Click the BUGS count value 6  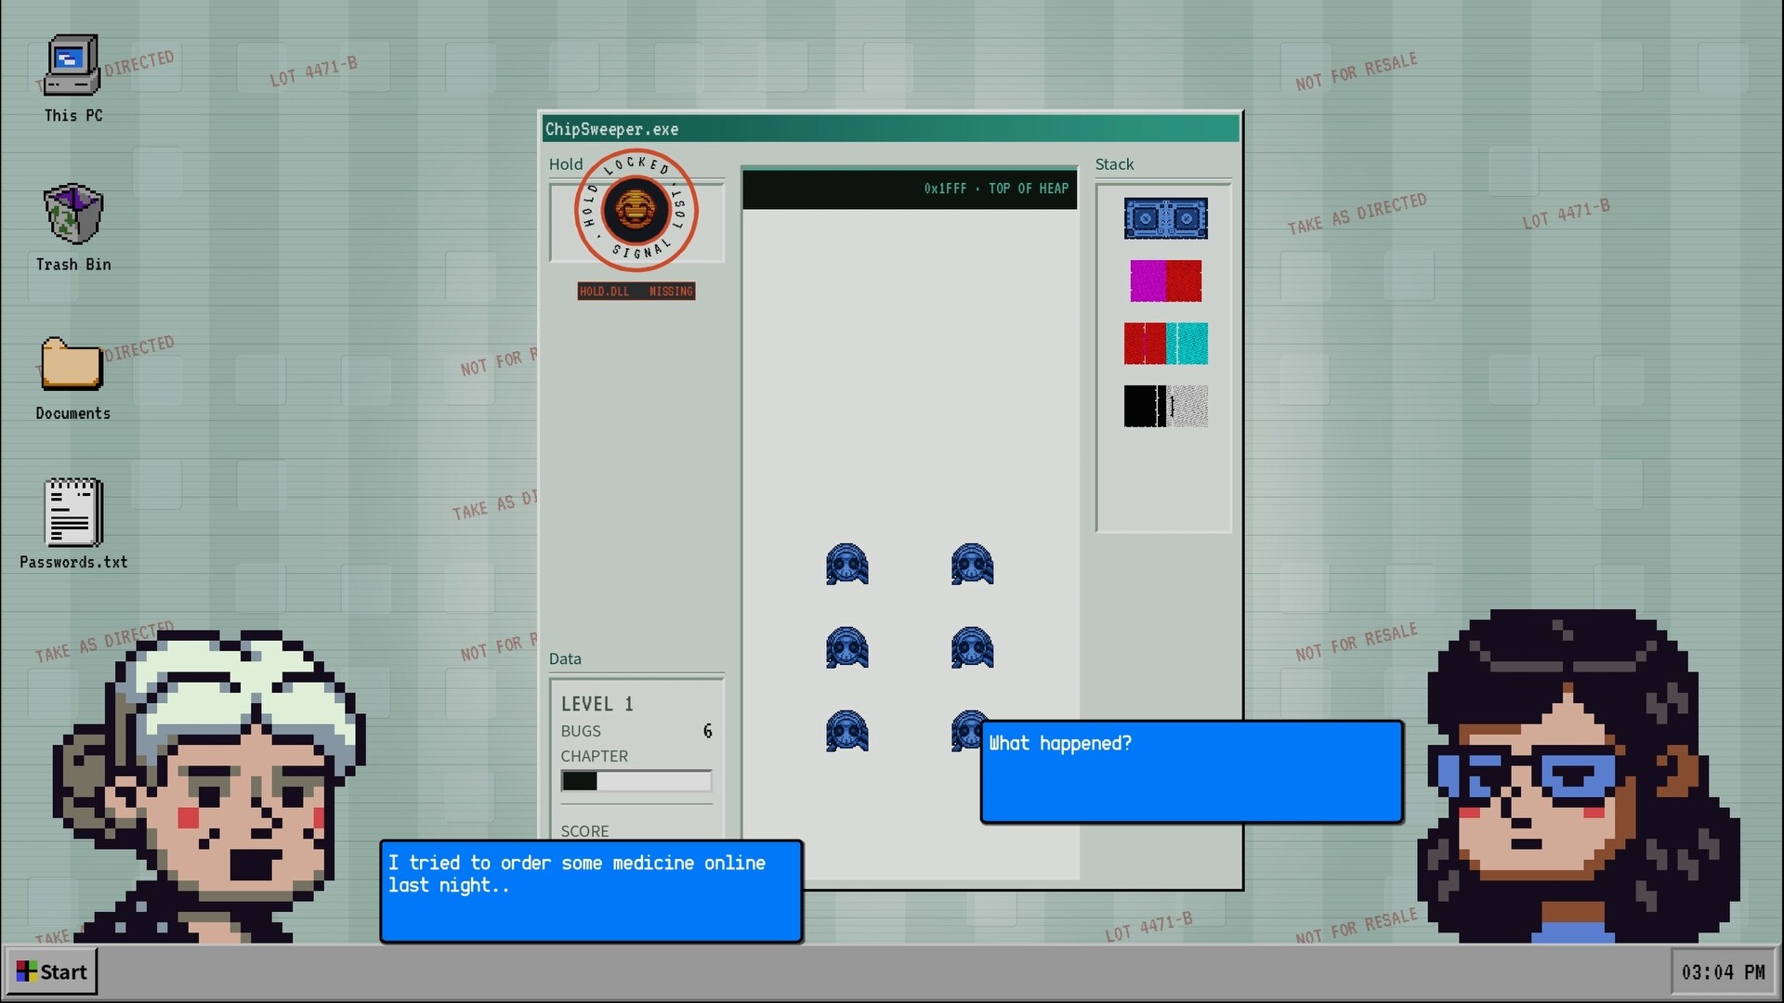(x=707, y=731)
